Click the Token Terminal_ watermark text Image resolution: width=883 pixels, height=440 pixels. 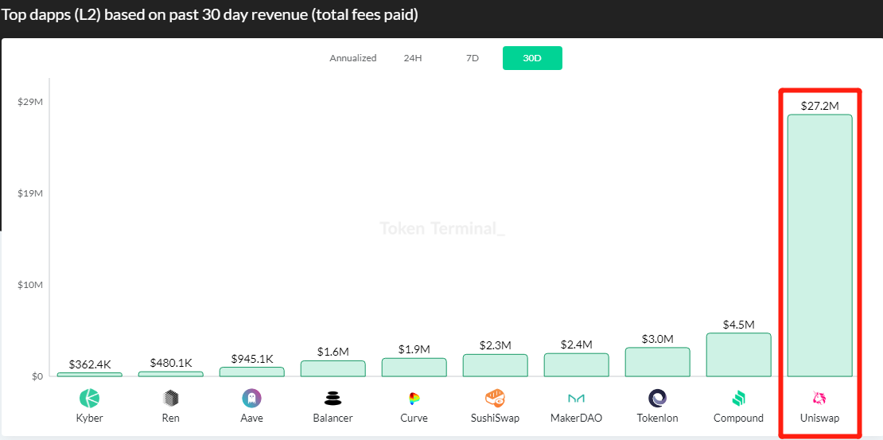[442, 228]
